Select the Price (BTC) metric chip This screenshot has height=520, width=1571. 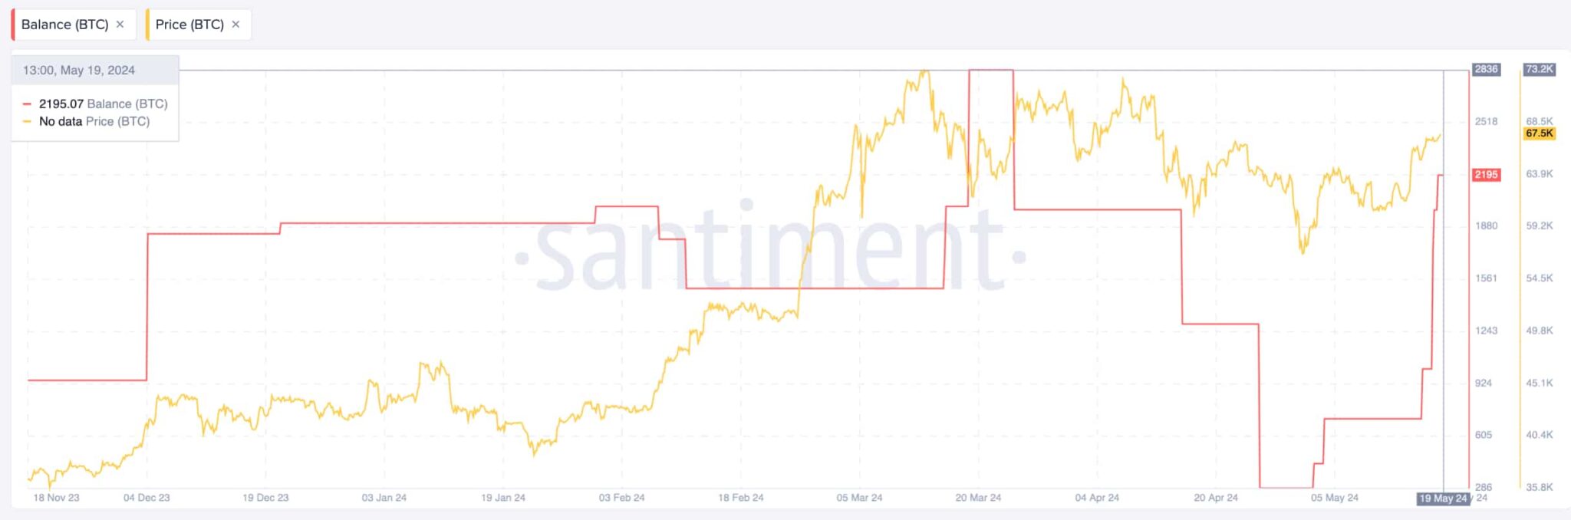(189, 25)
